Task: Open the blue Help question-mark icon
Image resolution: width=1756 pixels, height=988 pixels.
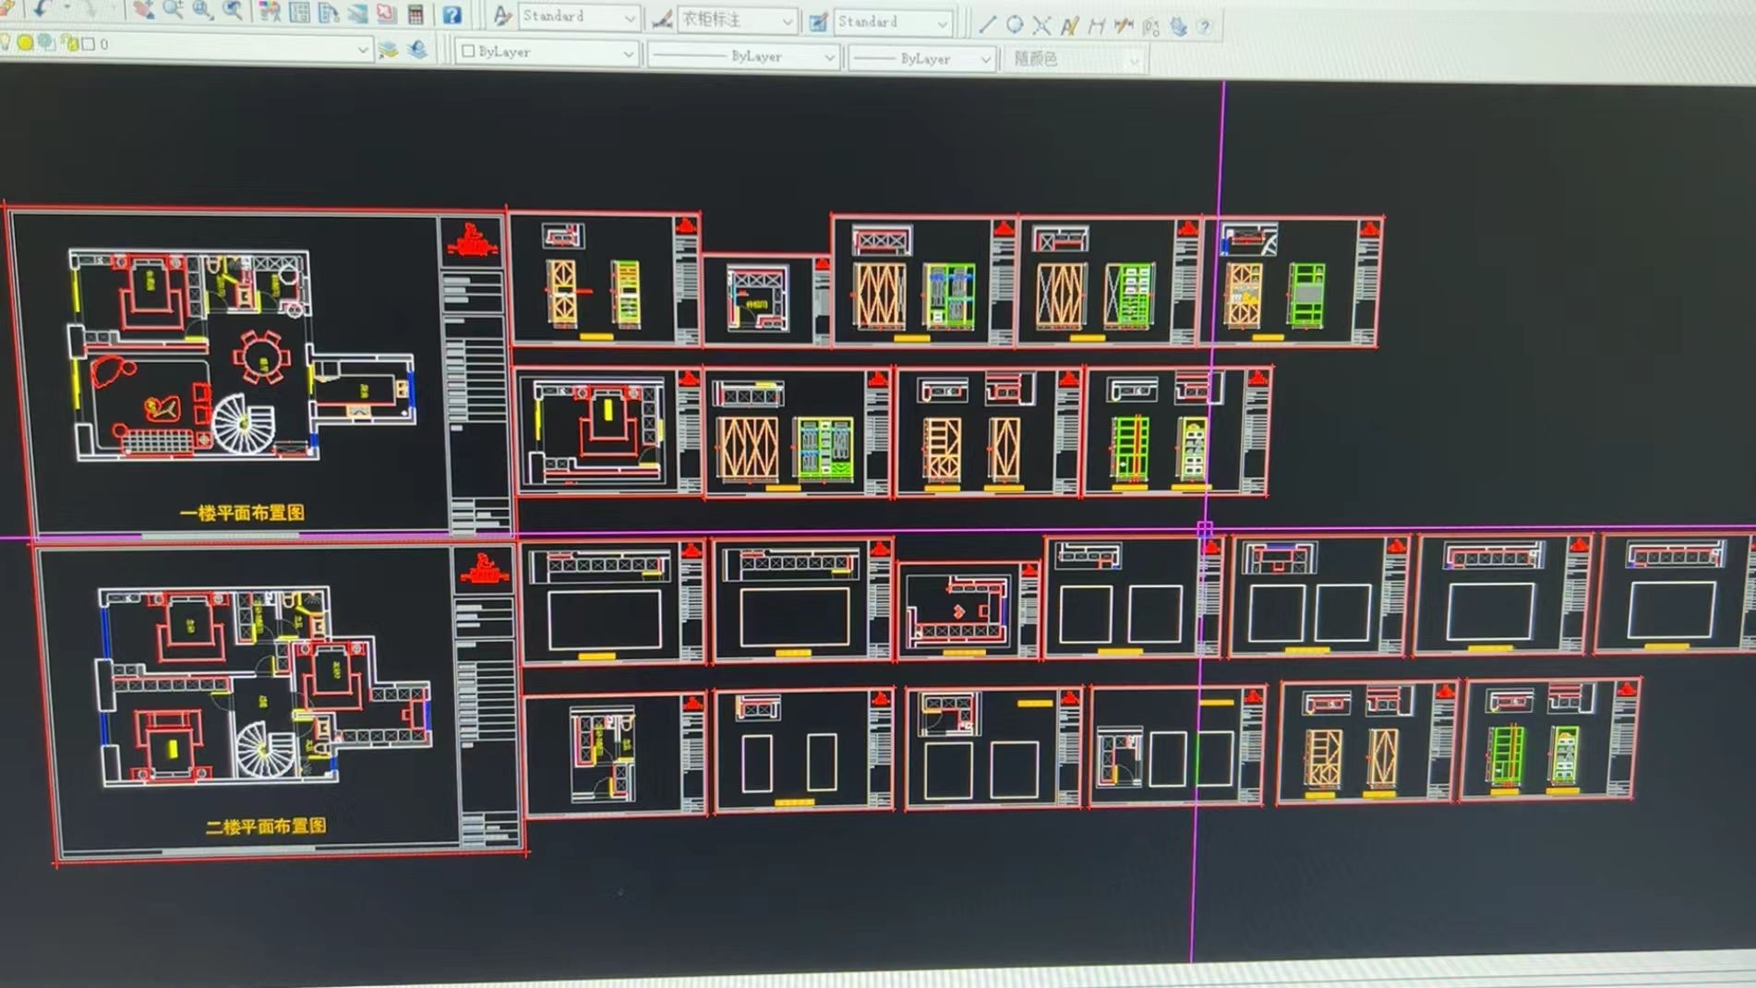Action: coord(451,14)
